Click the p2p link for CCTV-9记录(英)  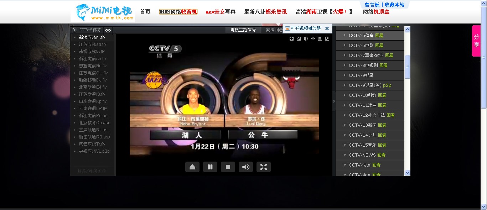pos(387,85)
